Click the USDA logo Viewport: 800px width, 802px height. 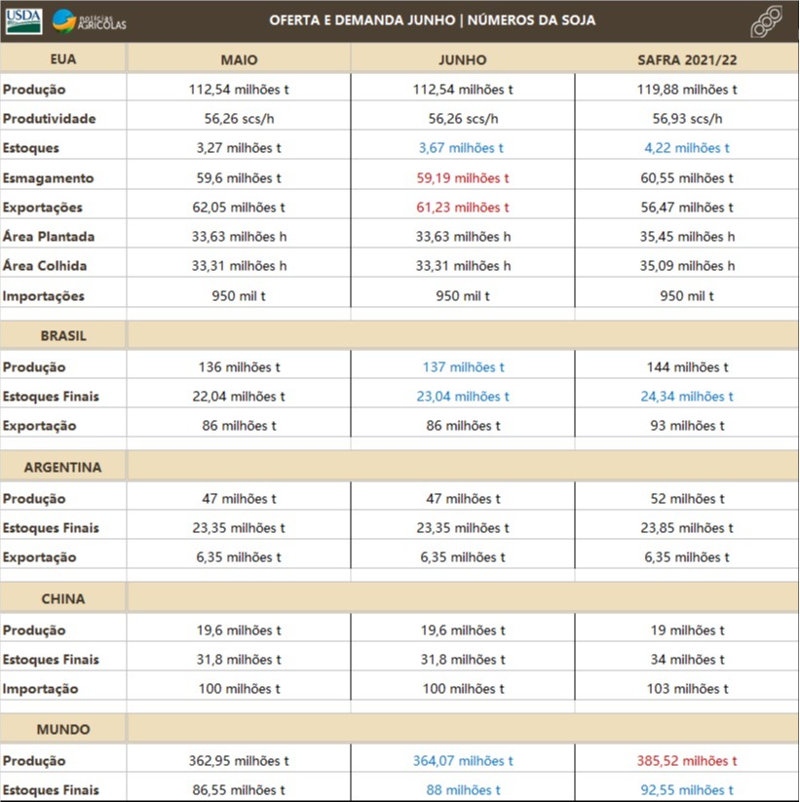pyautogui.click(x=23, y=20)
